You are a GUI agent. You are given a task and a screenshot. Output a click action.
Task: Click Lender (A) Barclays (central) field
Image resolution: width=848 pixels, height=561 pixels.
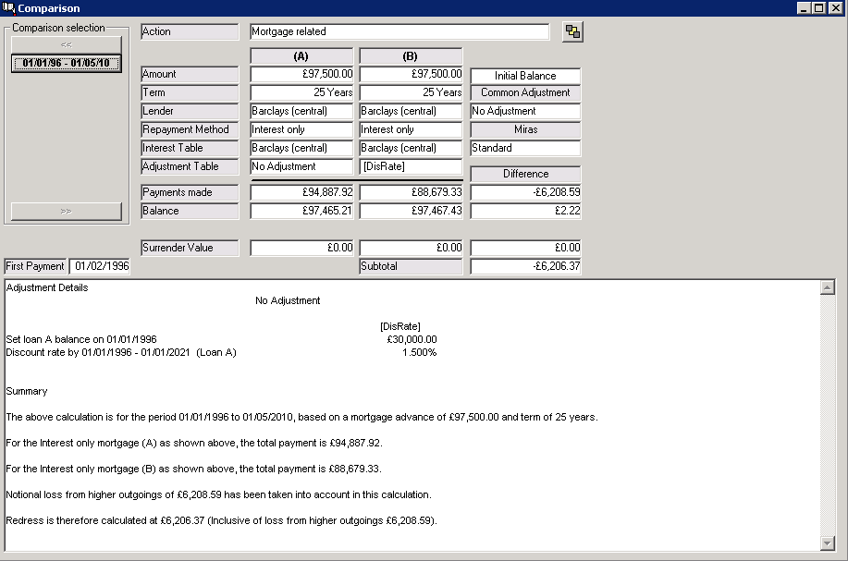point(301,111)
